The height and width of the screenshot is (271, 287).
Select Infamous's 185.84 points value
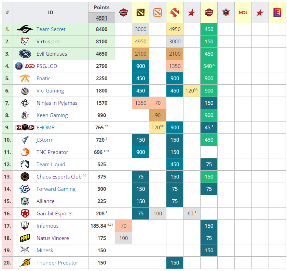pyautogui.click(x=98, y=226)
